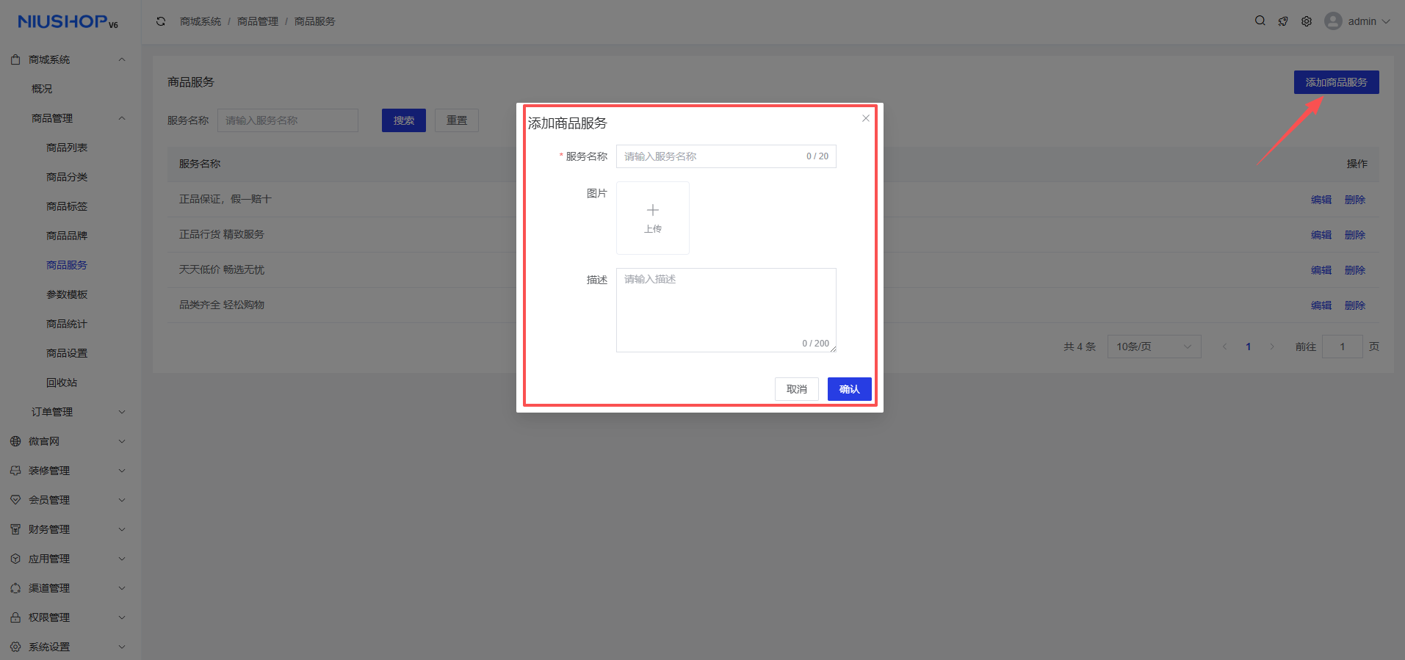Click the 应用管理 cube icon in sidebar

pyautogui.click(x=15, y=559)
